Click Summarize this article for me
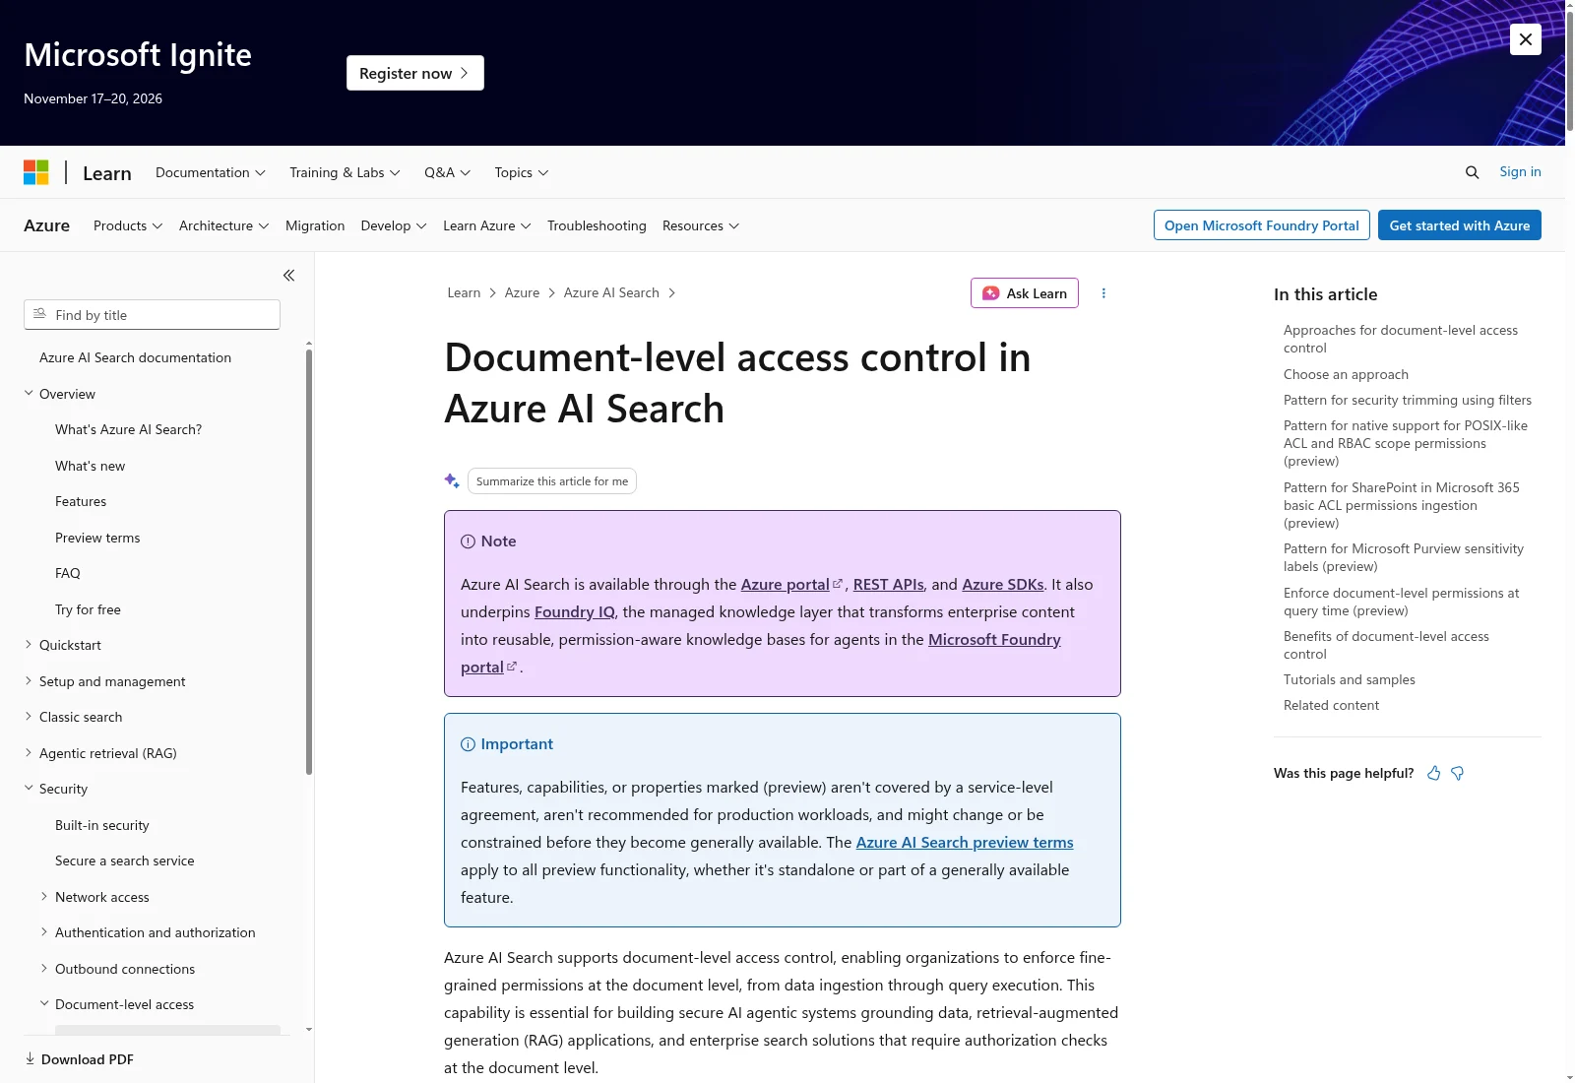This screenshot has height=1083, width=1575. [552, 481]
